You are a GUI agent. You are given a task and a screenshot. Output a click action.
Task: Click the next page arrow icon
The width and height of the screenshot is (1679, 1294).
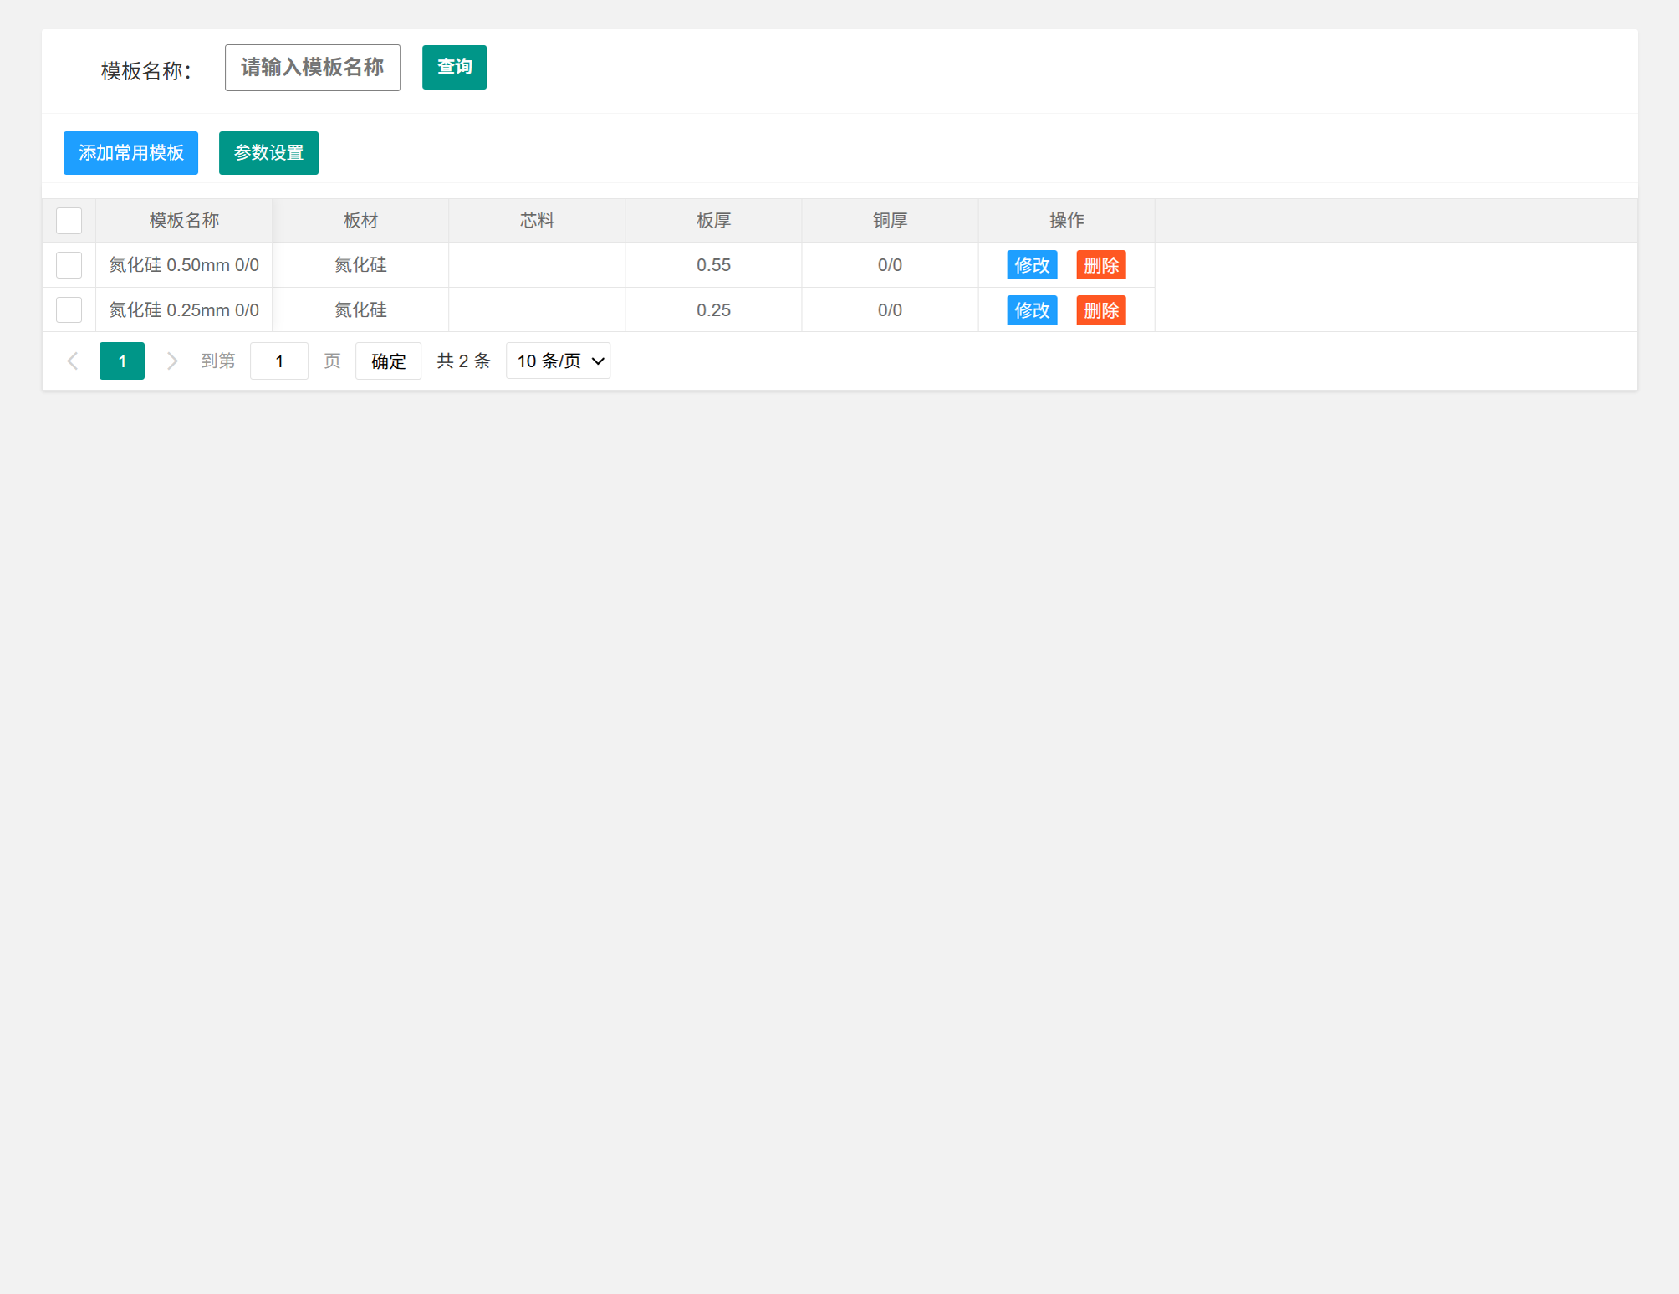click(x=172, y=361)
